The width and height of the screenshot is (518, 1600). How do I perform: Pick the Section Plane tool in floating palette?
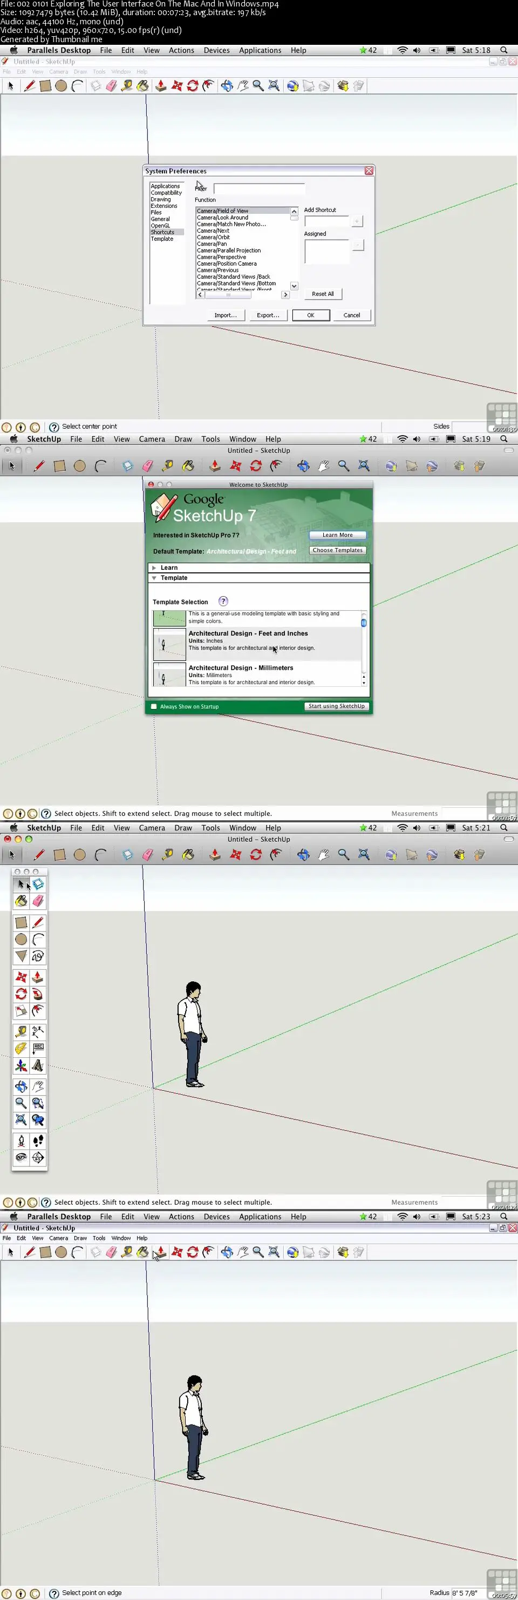[38, 1158]
